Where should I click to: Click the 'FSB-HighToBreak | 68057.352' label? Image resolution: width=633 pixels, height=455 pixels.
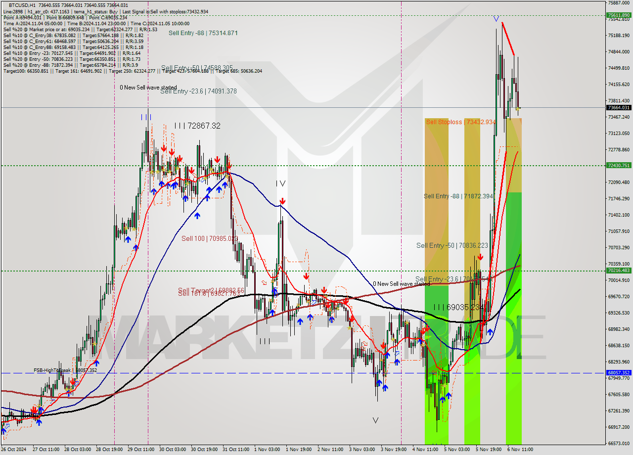click(65, 370)
